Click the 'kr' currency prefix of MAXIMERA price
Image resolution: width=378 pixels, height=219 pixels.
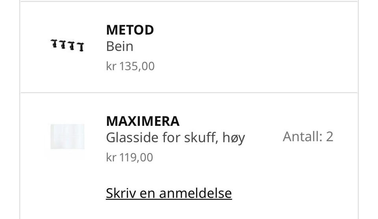[x=111, y=157]
